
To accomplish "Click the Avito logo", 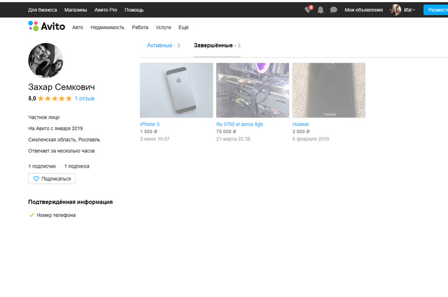I will click(46, 26).
